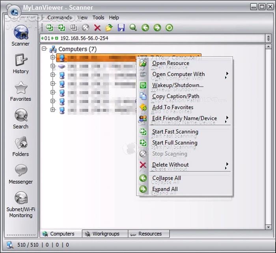Click the tree scrollbar down arrow
276x253 pixels.
[x=268, y=227]
